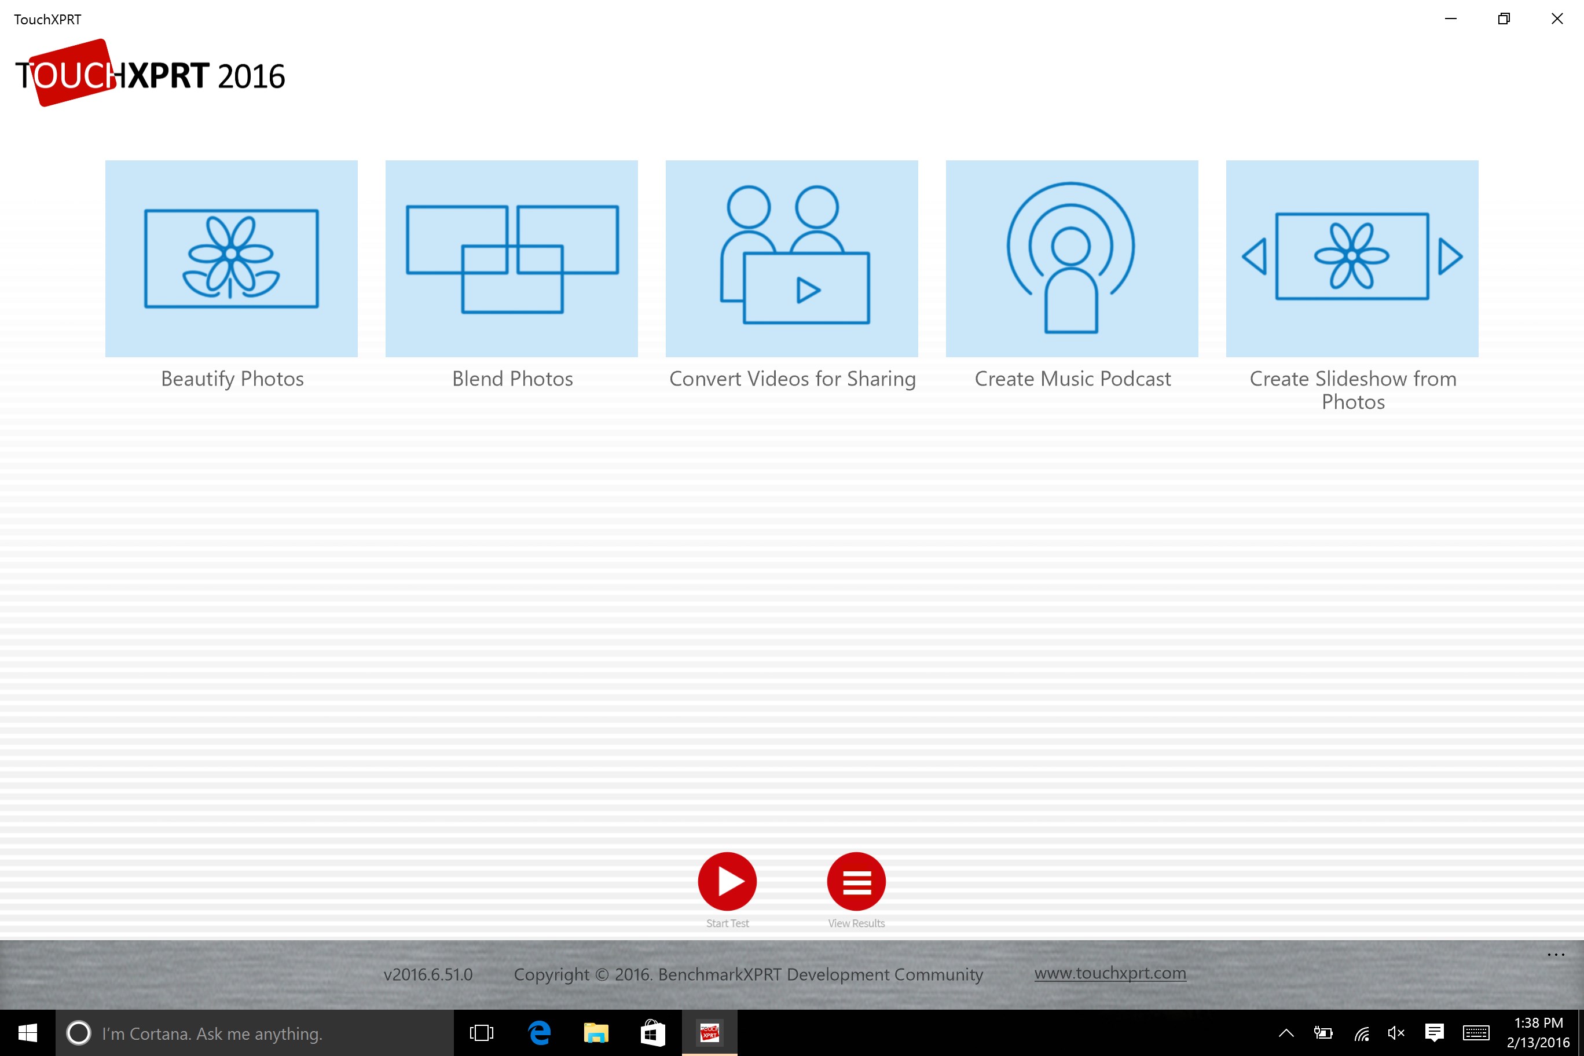Image resolution: width=1584 pixels, height=1056 pixels.
Task: Open the www.touchxprt.com link
Action: coord(1110,973)
